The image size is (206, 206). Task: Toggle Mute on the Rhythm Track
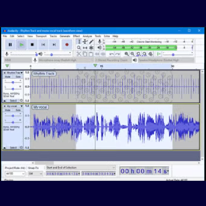(x=8, y=77)
